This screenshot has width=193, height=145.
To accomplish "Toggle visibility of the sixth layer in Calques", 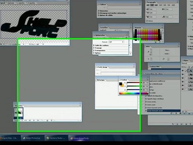I will tap(183, 89).
